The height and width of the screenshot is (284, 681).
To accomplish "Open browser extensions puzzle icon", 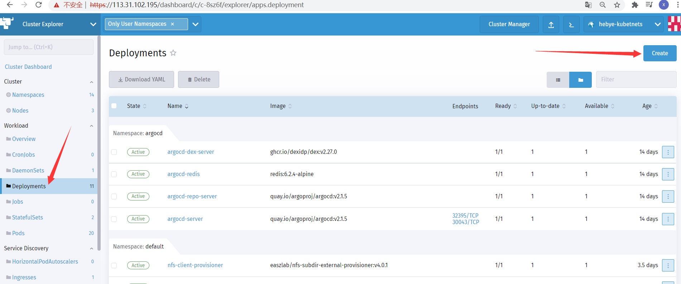I will tap(635, 5).
